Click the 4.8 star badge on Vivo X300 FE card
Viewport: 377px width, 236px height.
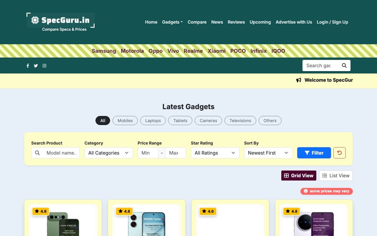(41, 211)
